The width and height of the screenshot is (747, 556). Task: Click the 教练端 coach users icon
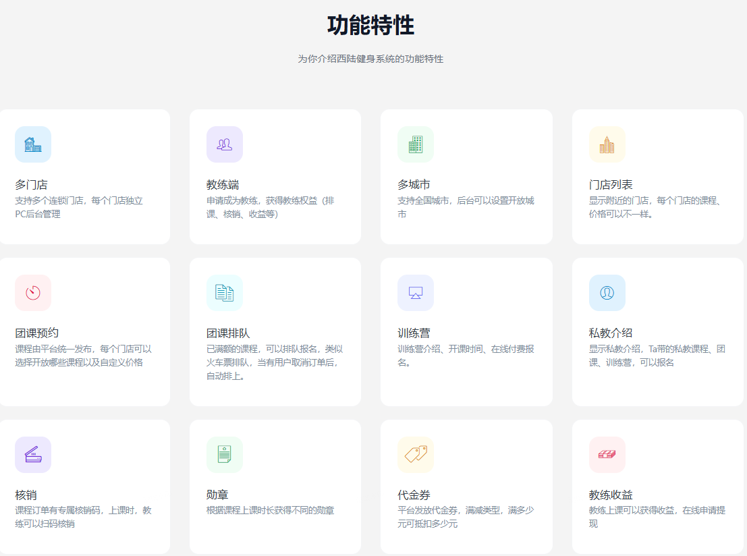coord(224,144)
